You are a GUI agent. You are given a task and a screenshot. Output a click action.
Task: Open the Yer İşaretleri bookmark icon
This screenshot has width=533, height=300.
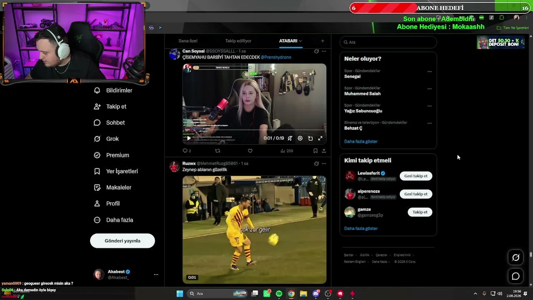tap(97, 171)
